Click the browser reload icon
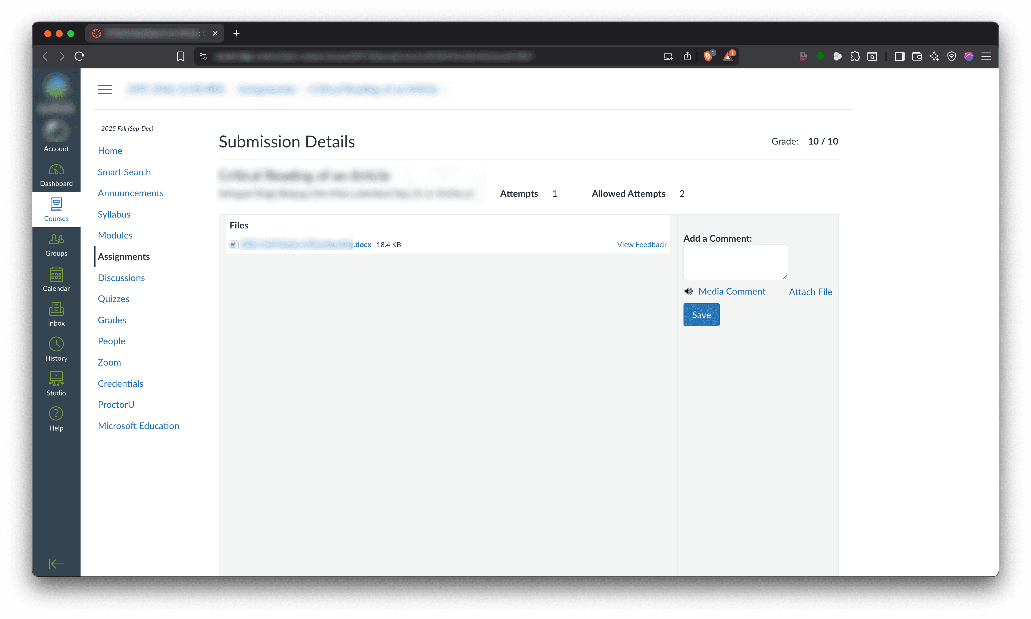 click(79, 56)
